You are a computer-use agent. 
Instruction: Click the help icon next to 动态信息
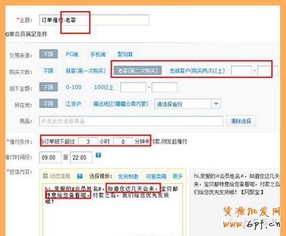coord(80,176)
